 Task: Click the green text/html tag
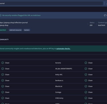[3, 30]
